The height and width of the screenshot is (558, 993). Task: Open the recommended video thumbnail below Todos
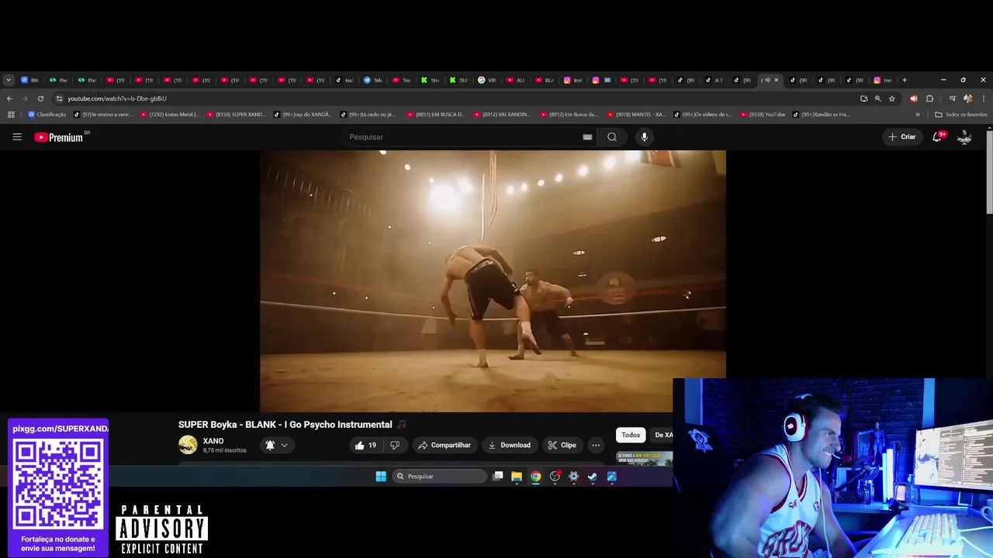[x=644, y=458]
